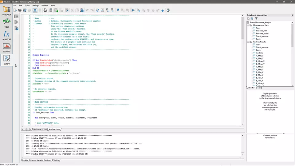Open the File menu
295x166 pixels.
point(15,6)
